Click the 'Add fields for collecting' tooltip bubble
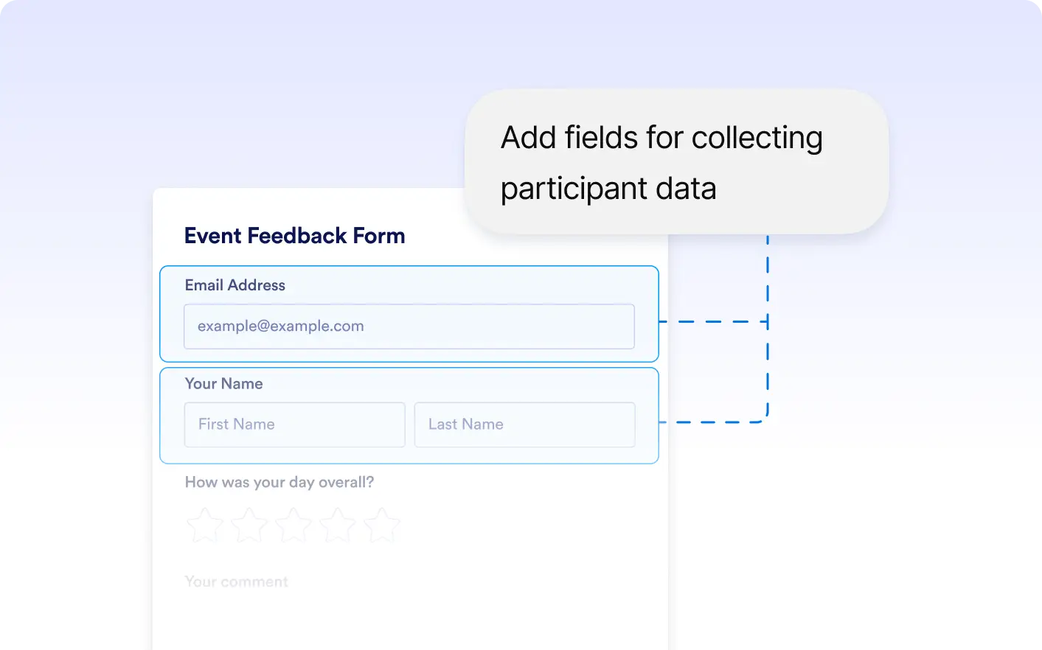 (676, 162)
